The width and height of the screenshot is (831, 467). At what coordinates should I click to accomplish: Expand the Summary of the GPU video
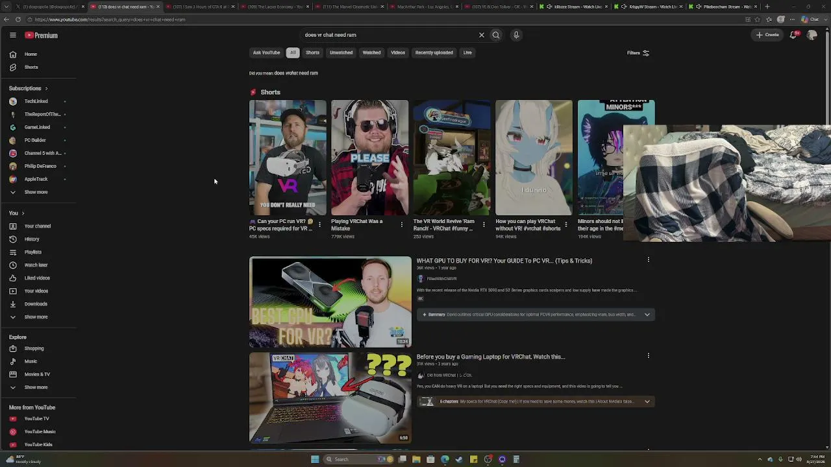[647, 315]
